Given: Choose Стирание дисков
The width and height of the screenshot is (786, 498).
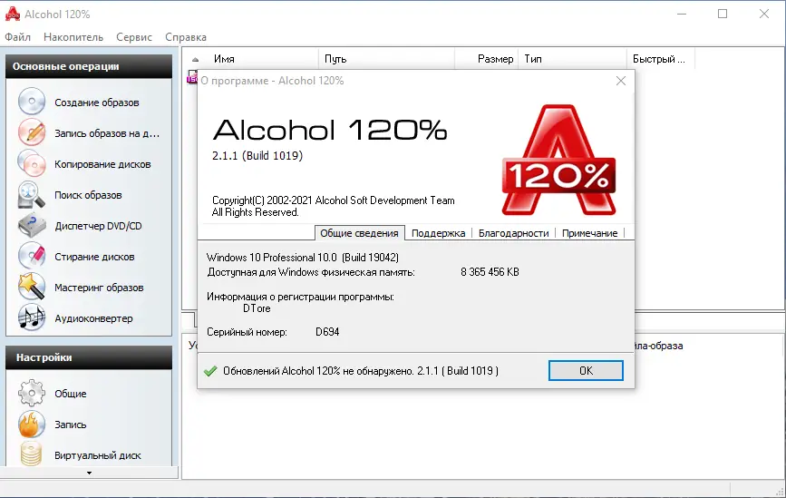Looking at the screenshot, I should click(x=94, y=257).
